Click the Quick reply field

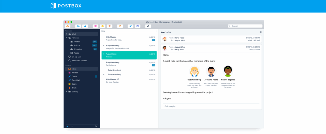pyautogui.click(x=210, y=106)
